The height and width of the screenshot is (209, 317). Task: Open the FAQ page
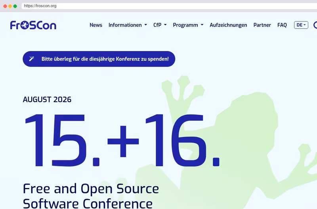pos(282,25)
